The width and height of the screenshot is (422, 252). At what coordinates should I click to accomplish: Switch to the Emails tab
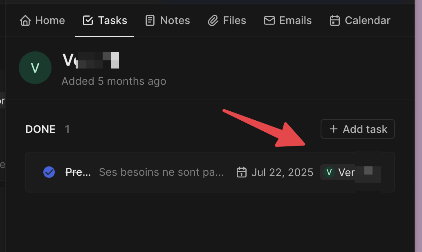[295, 20]
